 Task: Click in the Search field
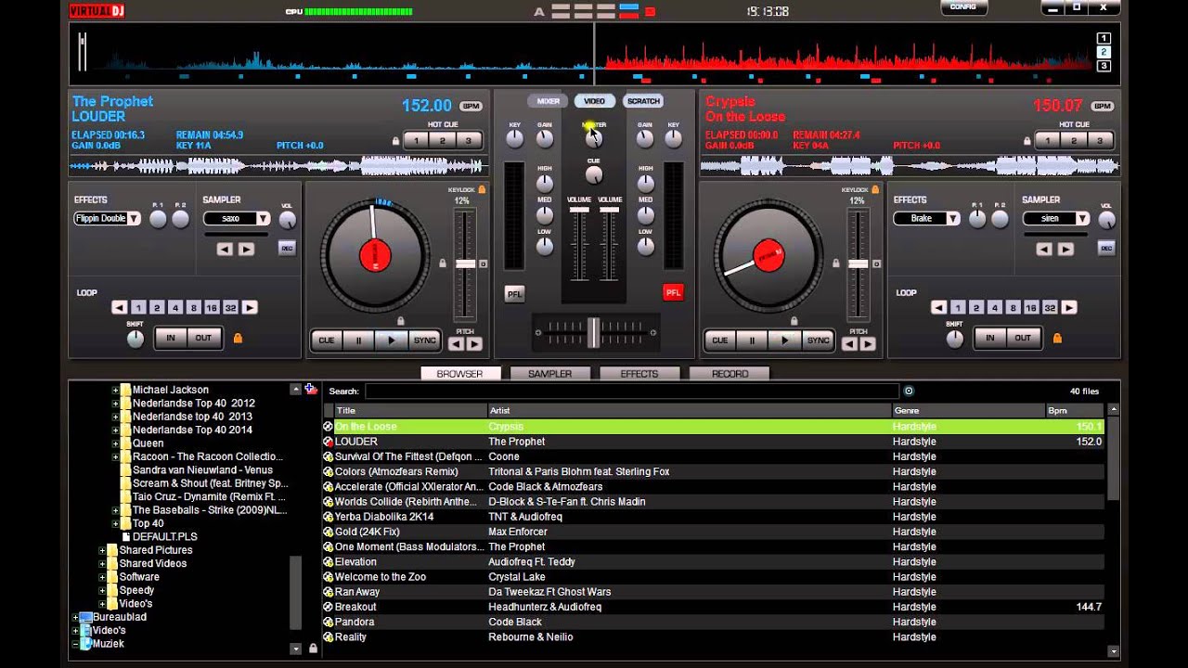[631, 392]
